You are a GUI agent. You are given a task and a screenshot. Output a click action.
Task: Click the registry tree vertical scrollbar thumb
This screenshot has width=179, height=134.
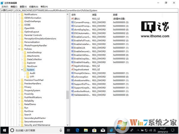68,95
